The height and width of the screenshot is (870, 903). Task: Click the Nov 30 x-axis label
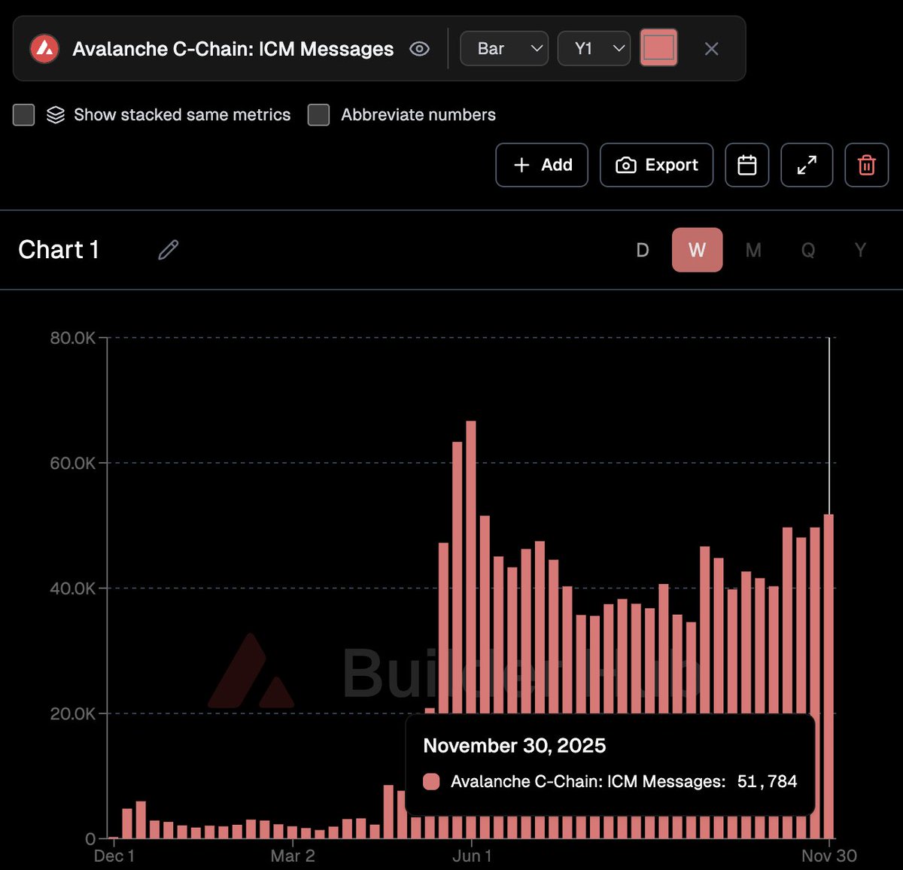tap(829, 856)
